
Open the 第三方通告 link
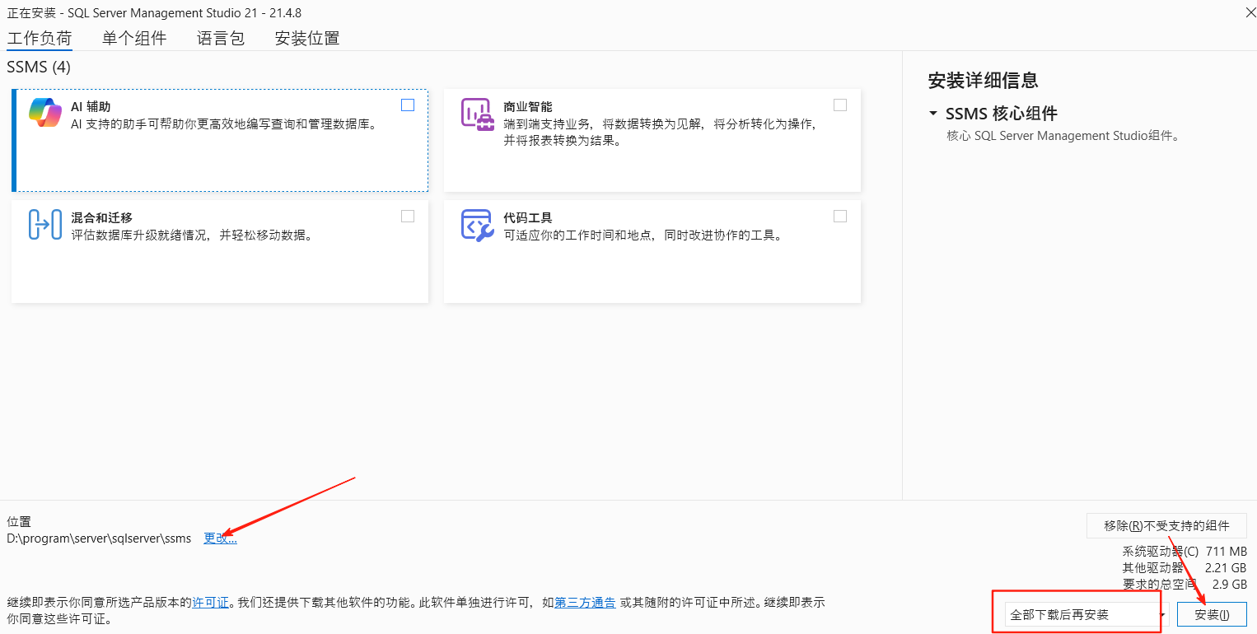pos(585,602)
